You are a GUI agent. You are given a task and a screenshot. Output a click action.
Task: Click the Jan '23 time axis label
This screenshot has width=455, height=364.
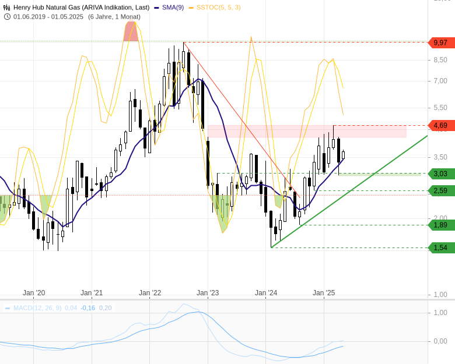208,293
